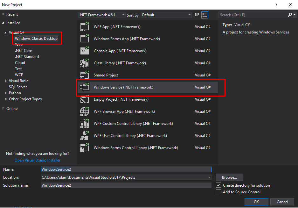
Task: Select Windows Forms App (.NET Framework) text
Action: pyautogui.click(x=127, y=39)
